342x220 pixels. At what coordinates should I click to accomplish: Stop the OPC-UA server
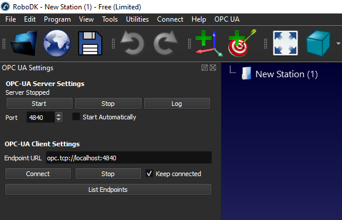(108, 104)
